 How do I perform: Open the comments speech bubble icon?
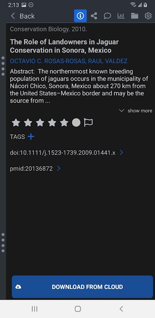108,16
